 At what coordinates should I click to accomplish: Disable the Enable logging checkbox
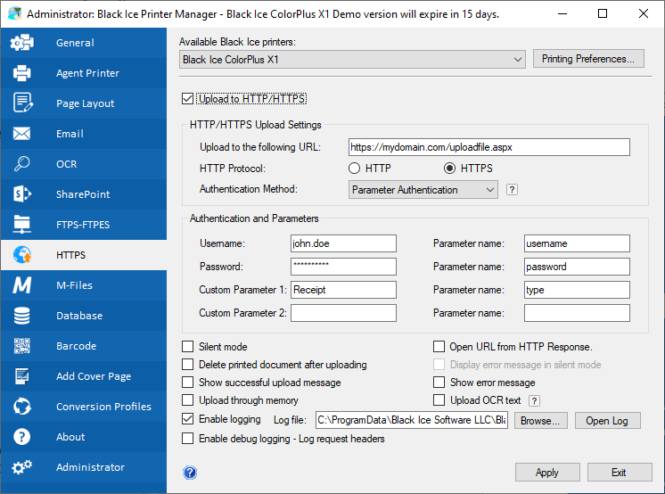point(187,419)
